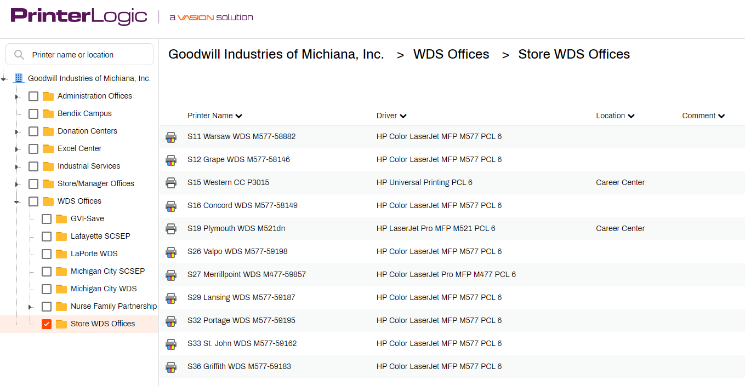Open the Driver column sort dropdown
Image resolution: width=745 pixels, height=386 pixels.
403,116
